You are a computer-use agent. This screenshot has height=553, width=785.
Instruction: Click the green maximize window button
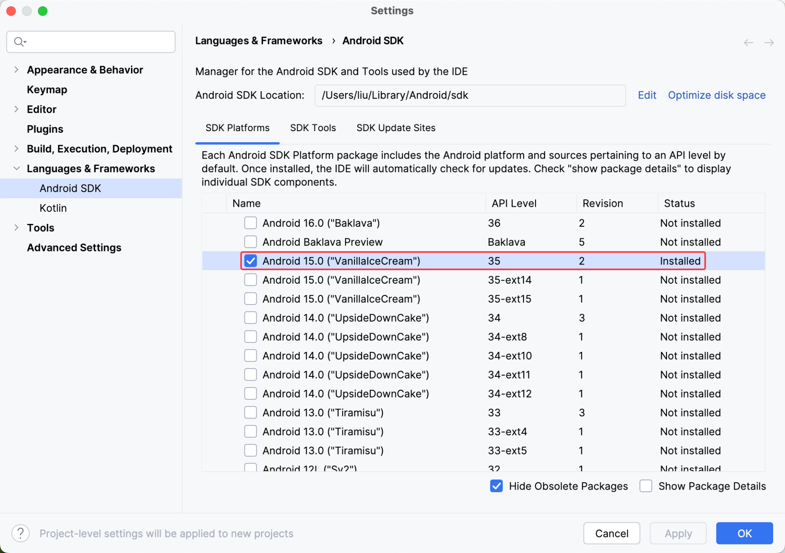click(x=43, y=11)
